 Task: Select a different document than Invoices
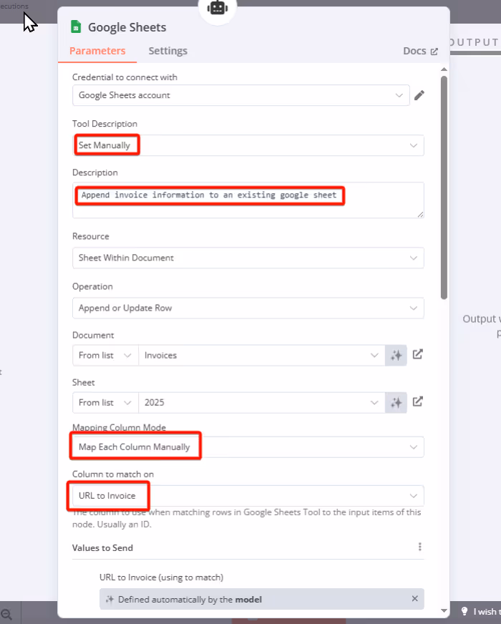click(x=261, y=356)
